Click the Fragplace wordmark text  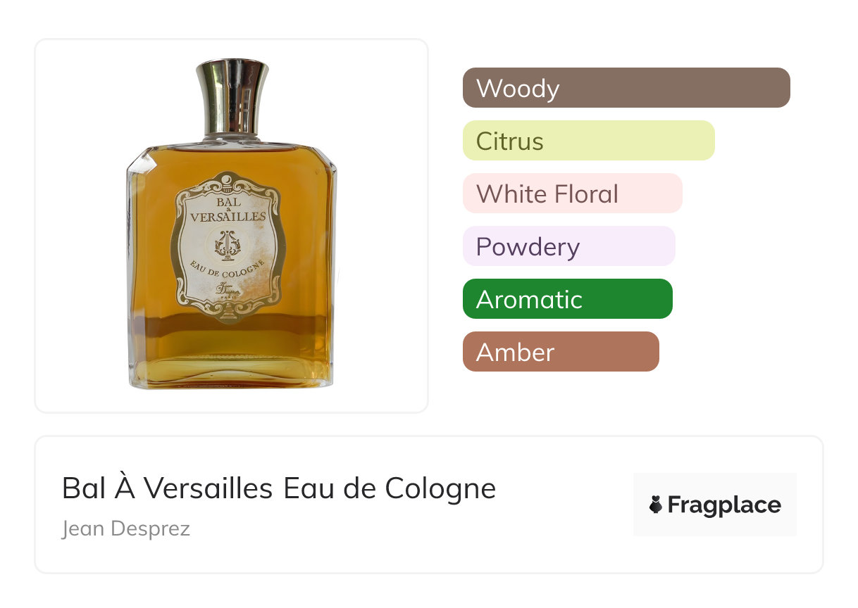click(x=724, y=505)
